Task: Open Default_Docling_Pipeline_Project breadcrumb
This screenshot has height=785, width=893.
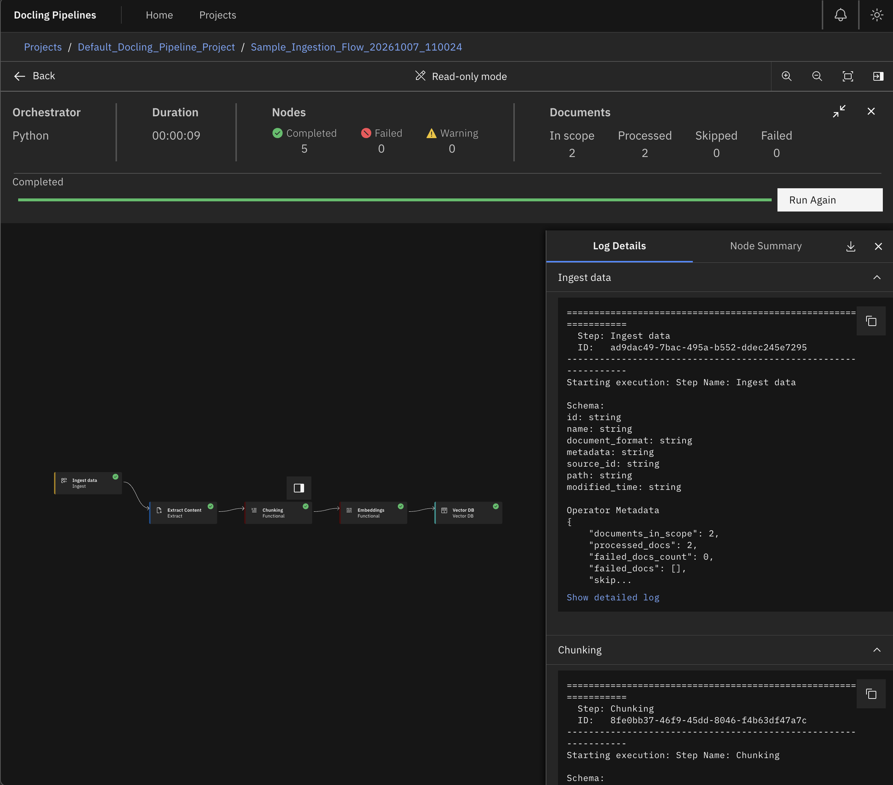Action: [x=156, y=47]
